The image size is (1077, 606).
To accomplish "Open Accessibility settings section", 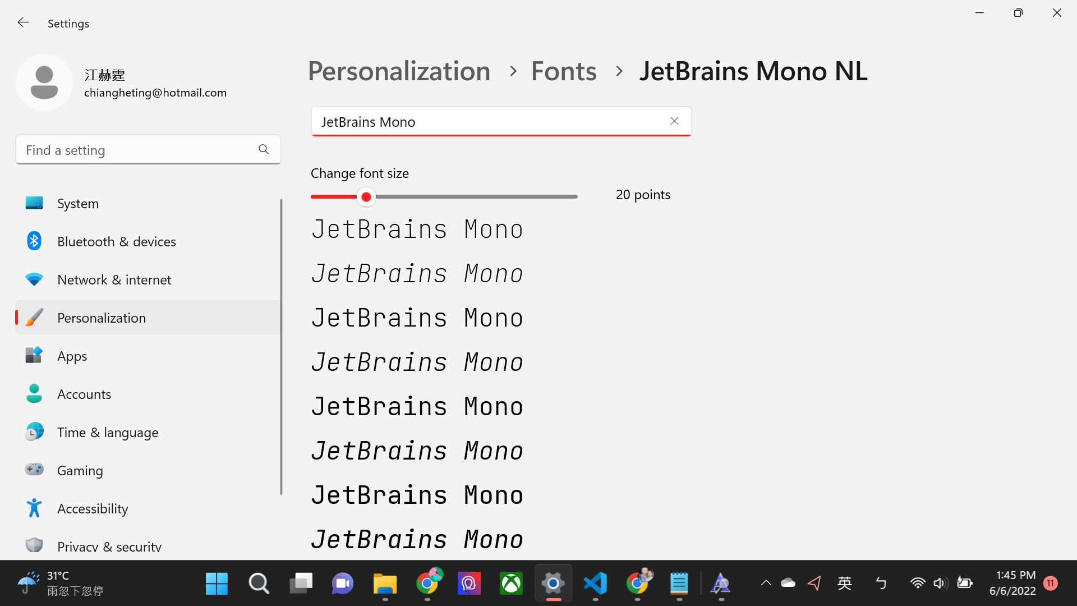I will (x=93, y=508).
